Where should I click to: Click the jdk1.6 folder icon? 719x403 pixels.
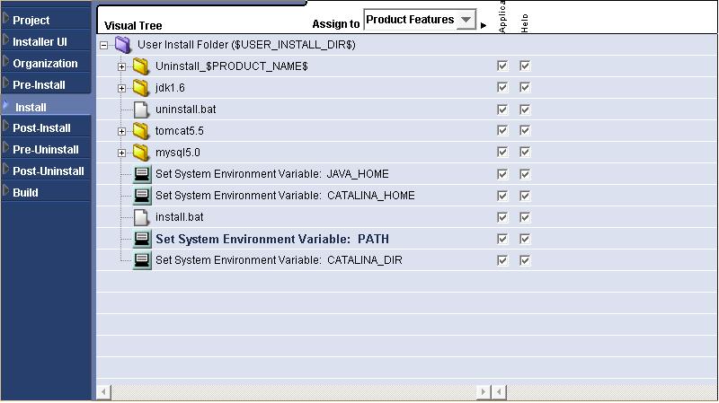click(141, 88)
